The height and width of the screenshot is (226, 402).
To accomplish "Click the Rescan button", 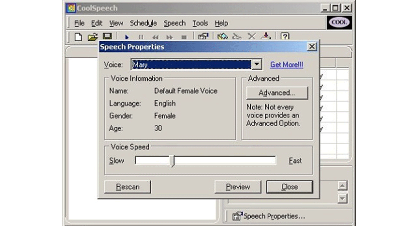I will tap(128, 187).
